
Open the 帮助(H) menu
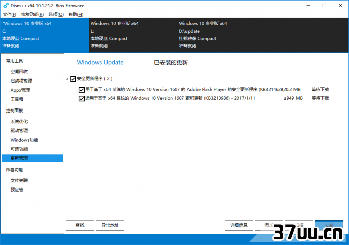pos(76,14)
